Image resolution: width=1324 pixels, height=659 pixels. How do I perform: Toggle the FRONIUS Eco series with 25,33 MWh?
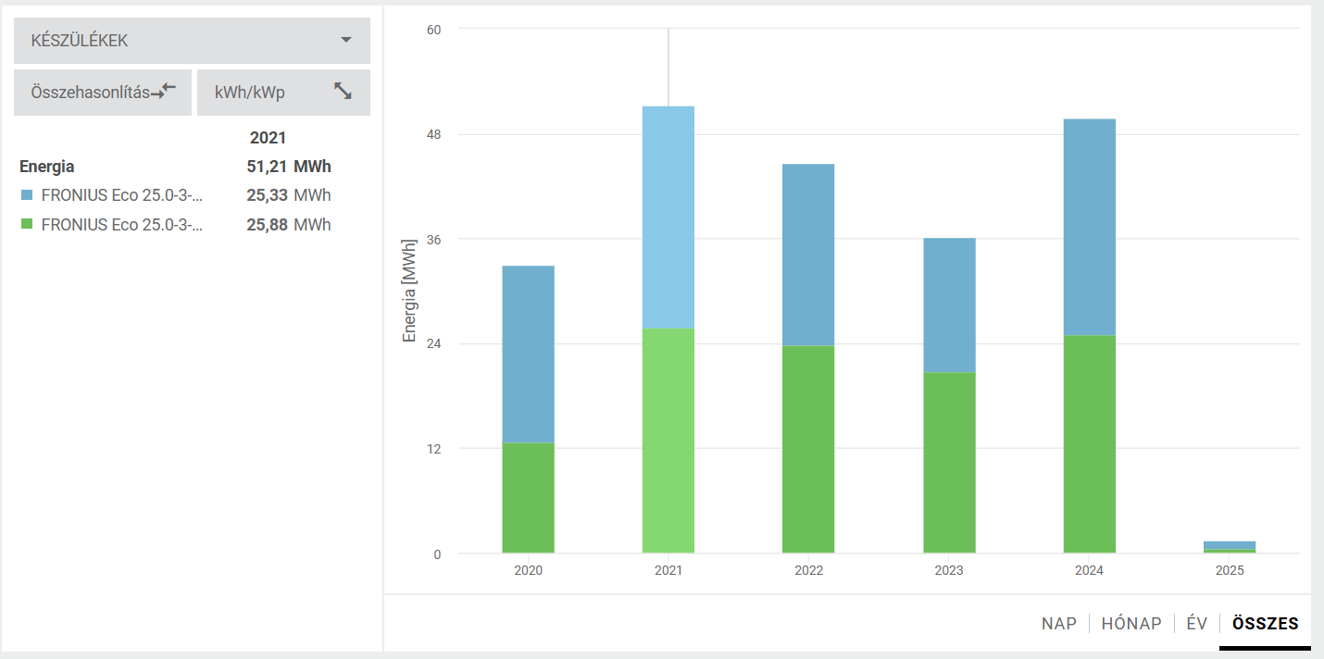[121, 195]
